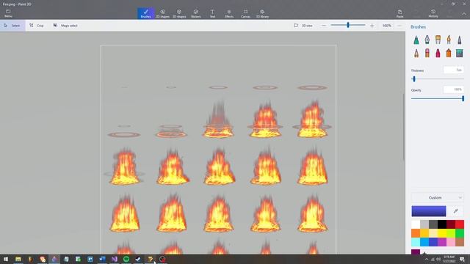Select the Pencil brush
Image resolution: width=470 pixels, height=264 pixels.
[416, 54]
